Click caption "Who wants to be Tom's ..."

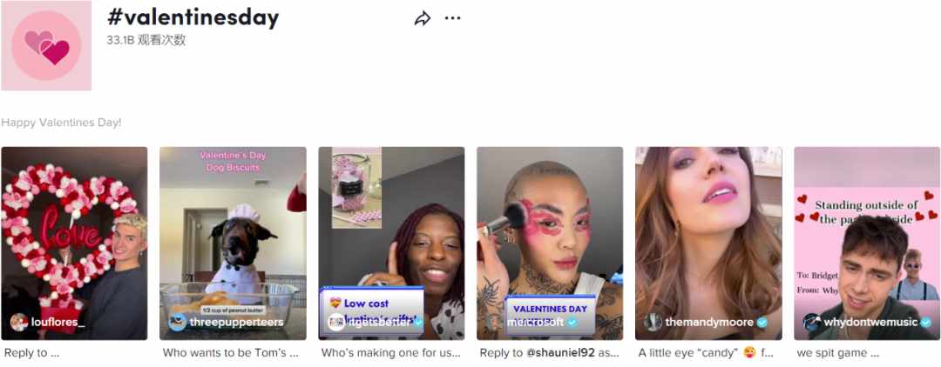pos(230,353)
